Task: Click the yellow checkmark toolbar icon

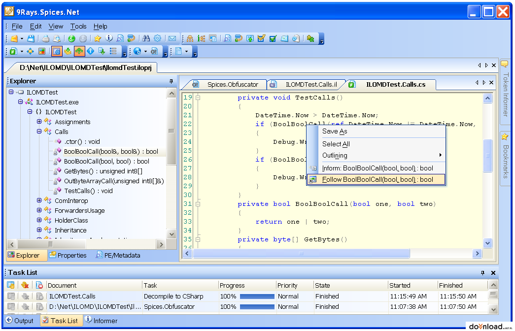Action: point(261,39)
